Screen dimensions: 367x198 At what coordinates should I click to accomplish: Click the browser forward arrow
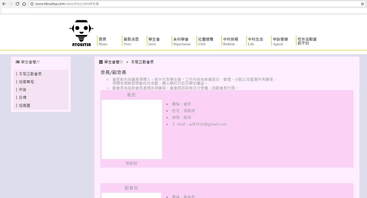[11, 4]
